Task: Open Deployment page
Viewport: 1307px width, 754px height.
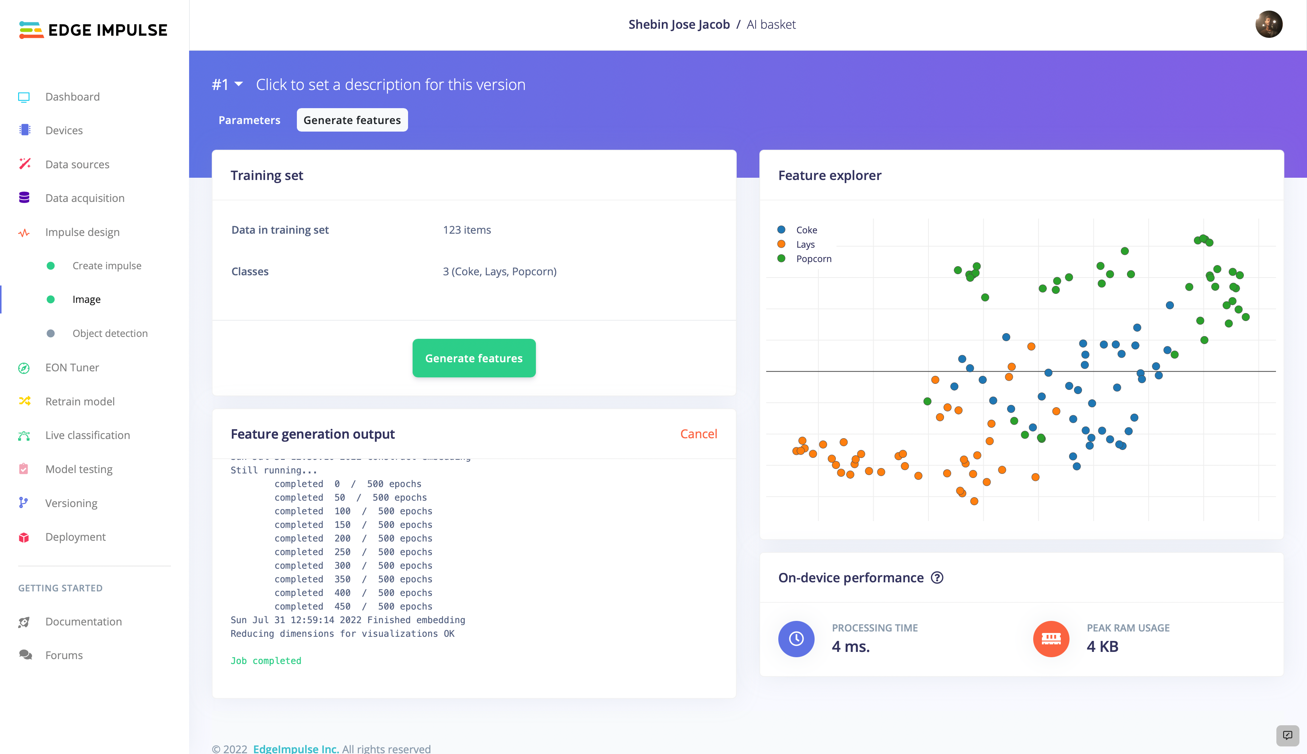Action: [x=75, y=537]
